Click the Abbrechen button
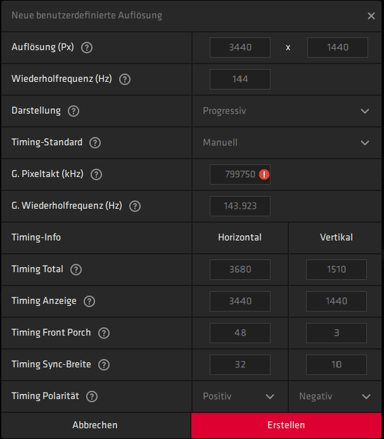Image resolution: width=384 pixels, height=439 pixels. 95,425
